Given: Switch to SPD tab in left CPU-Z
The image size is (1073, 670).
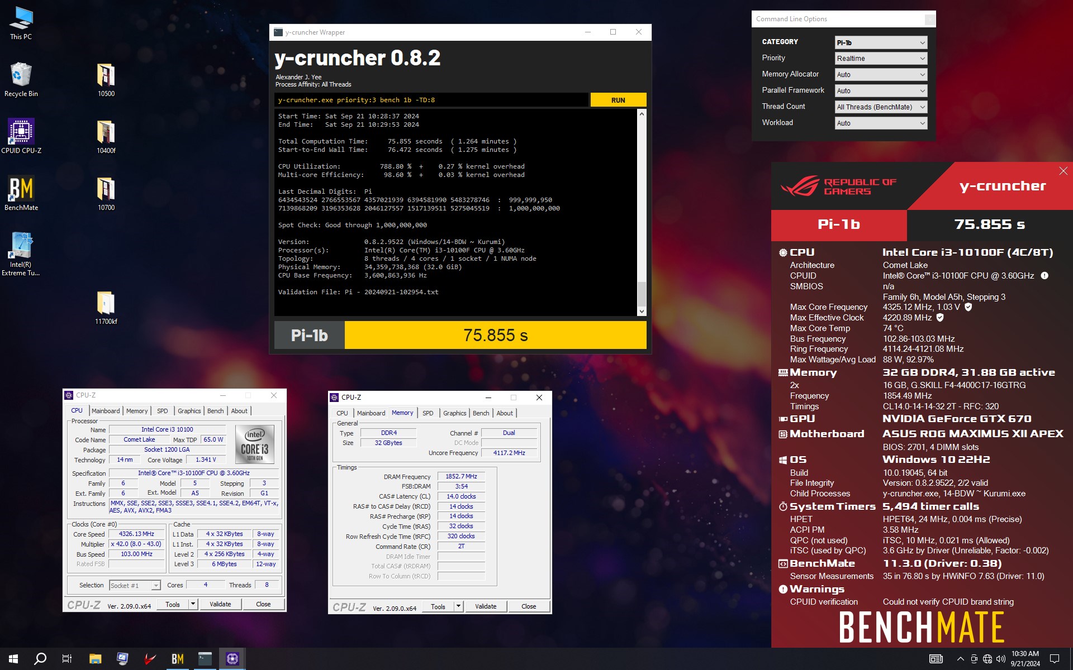Looking at the screenshot, I should pyautogui.click(x=163, y=411).
